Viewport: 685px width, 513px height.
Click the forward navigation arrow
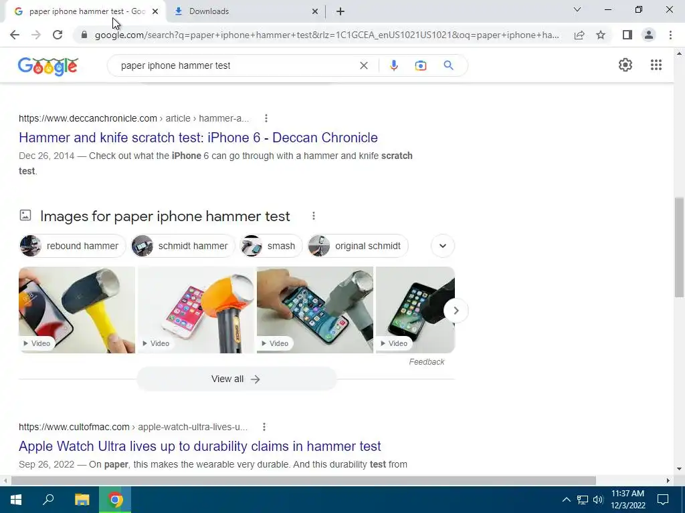coord(36,35)
